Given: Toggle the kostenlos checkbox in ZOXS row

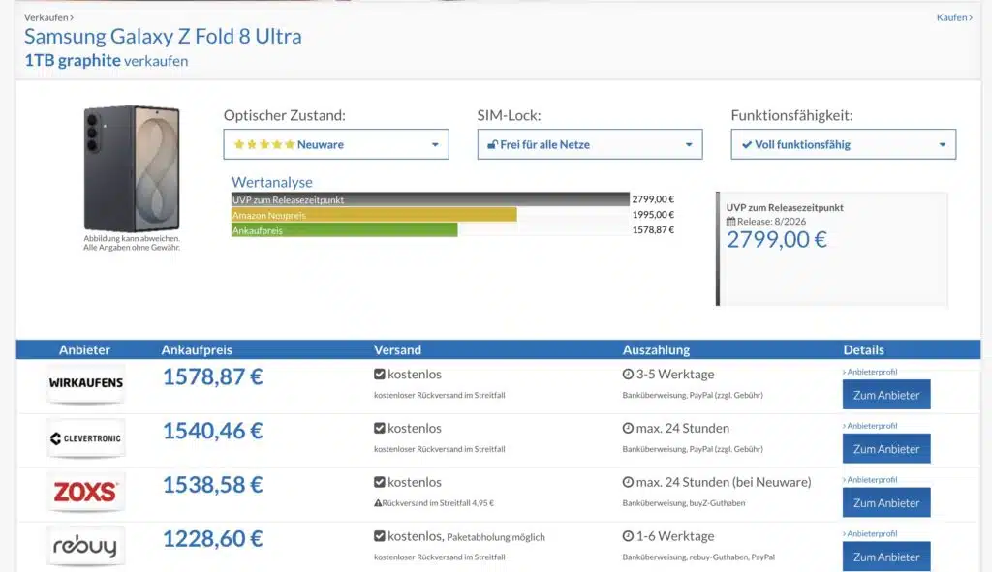Looking at the screenshot, I should (x=380, y=482).
